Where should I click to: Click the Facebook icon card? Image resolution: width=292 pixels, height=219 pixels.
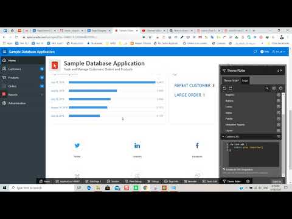point(197,145)
